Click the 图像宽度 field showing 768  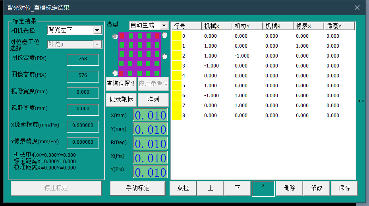[83, 59]
